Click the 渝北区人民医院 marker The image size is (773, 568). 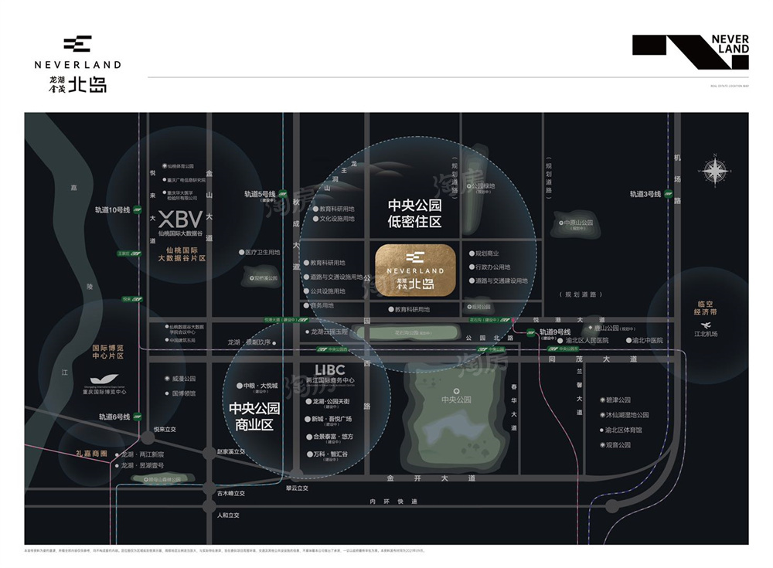(x=556, y=340)
